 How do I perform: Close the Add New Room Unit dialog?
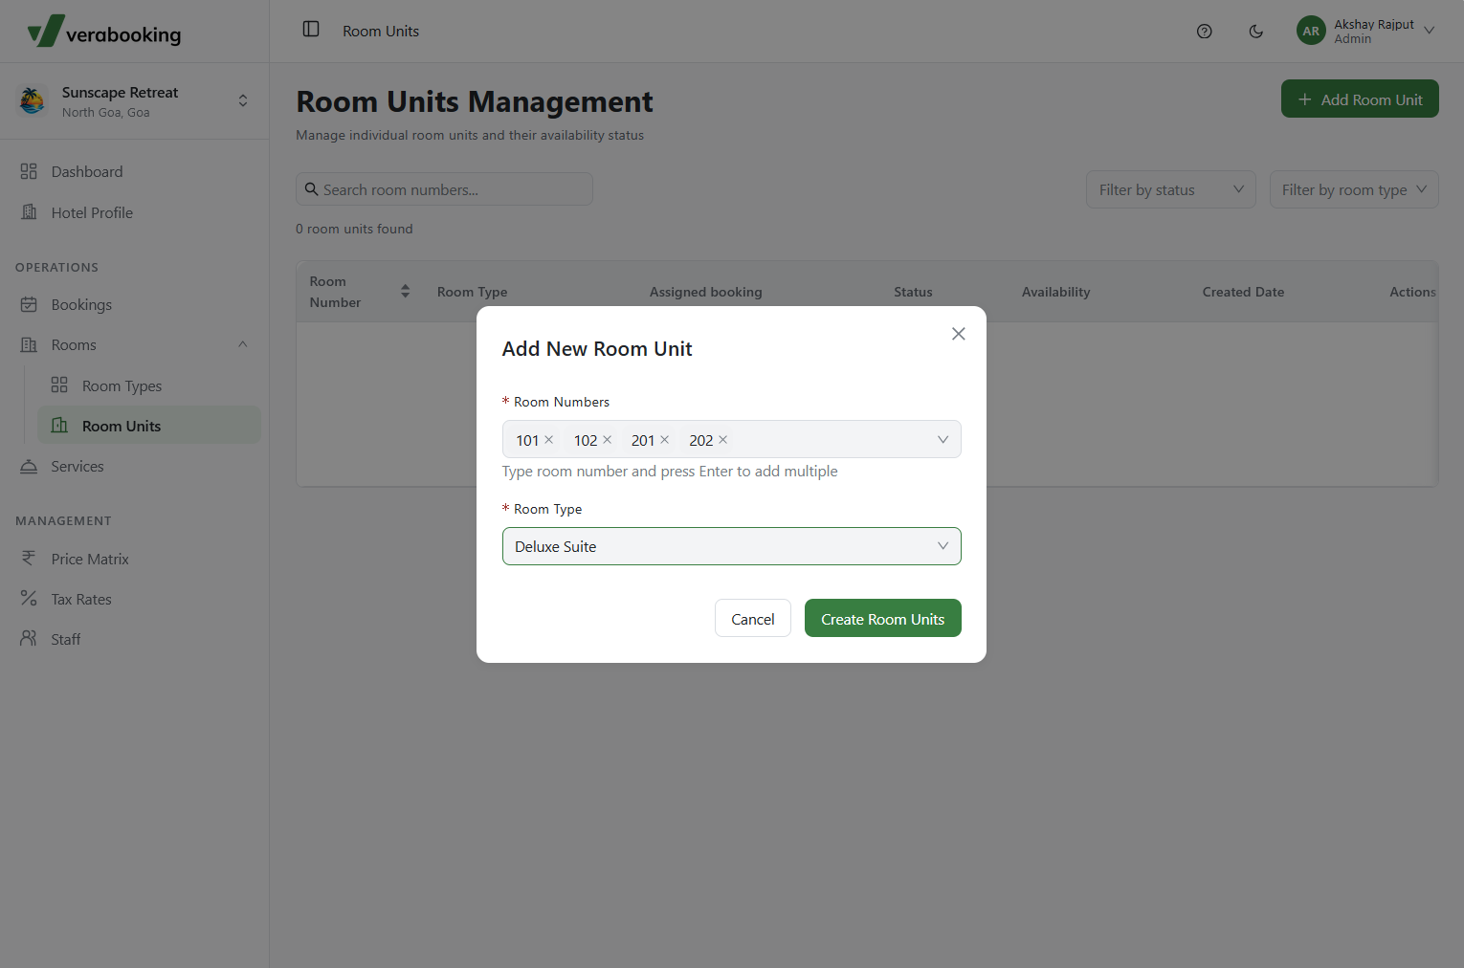pos(958,334)
